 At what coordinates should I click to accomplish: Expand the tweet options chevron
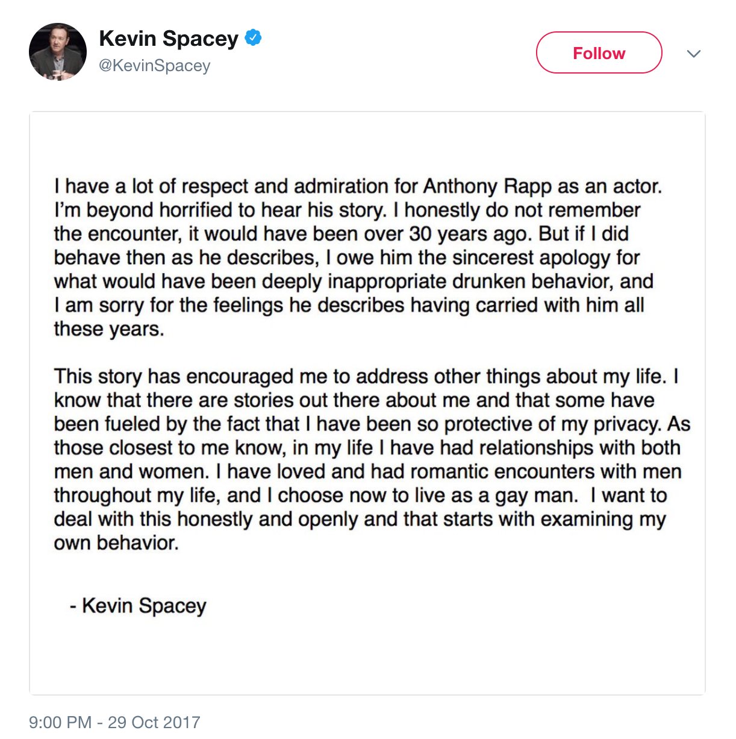coord(694,54)
